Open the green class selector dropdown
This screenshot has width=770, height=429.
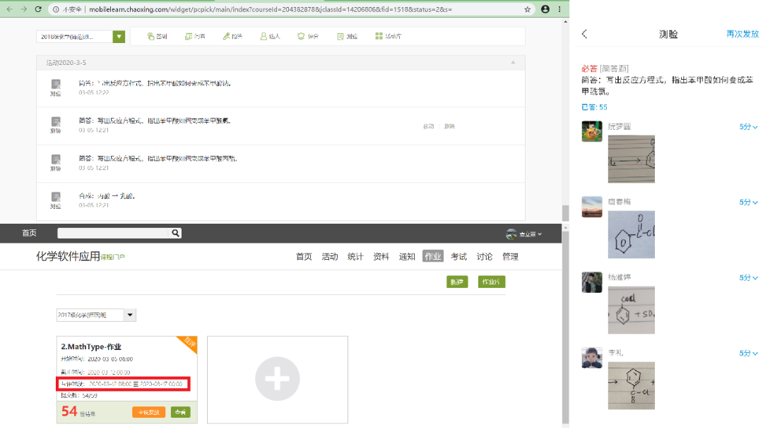click(x=119, y=37)
